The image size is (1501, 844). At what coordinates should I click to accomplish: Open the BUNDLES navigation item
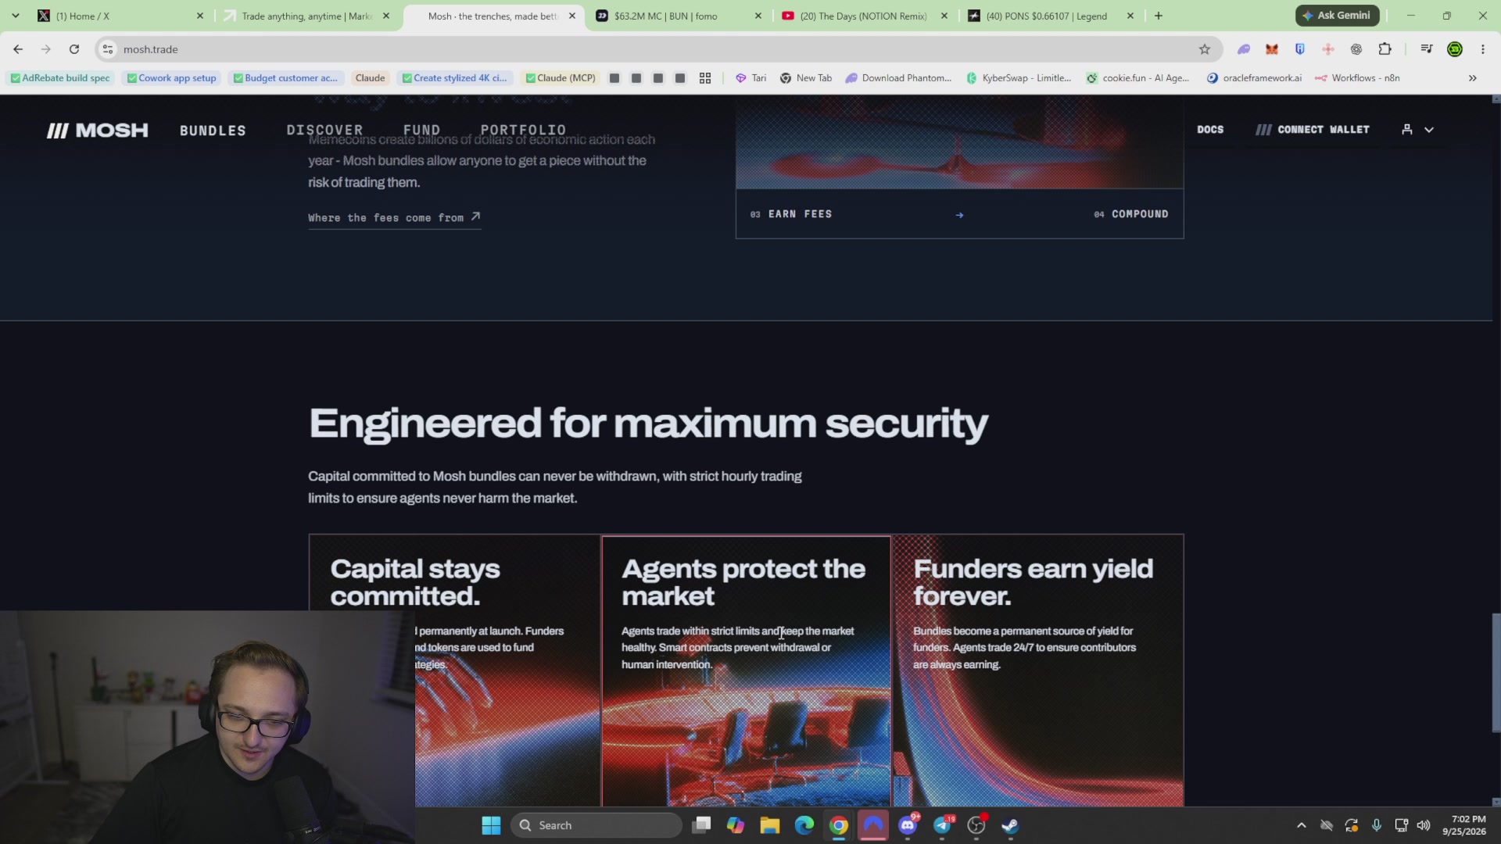(213, 131)
